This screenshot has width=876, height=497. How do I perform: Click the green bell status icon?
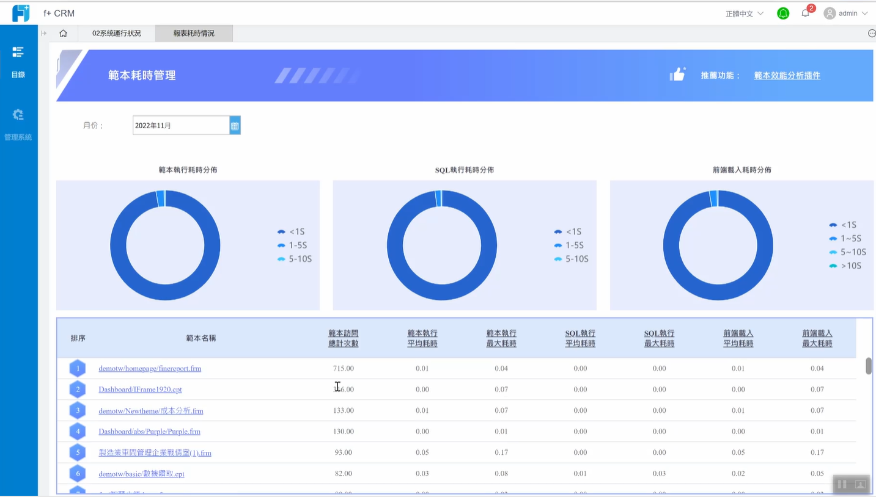783,13
